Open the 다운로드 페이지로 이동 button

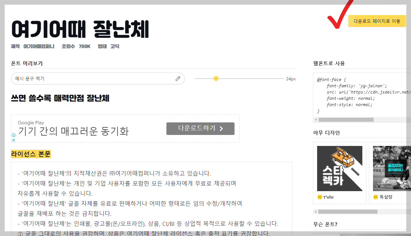tap(377, 21)
